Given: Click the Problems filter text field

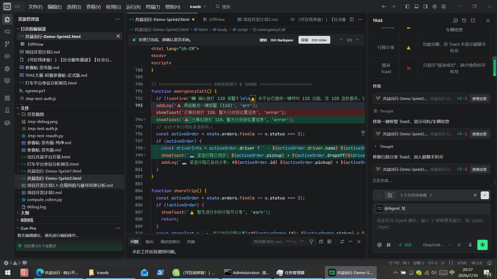Looking at the screenshot, I should tap(280, 242).
